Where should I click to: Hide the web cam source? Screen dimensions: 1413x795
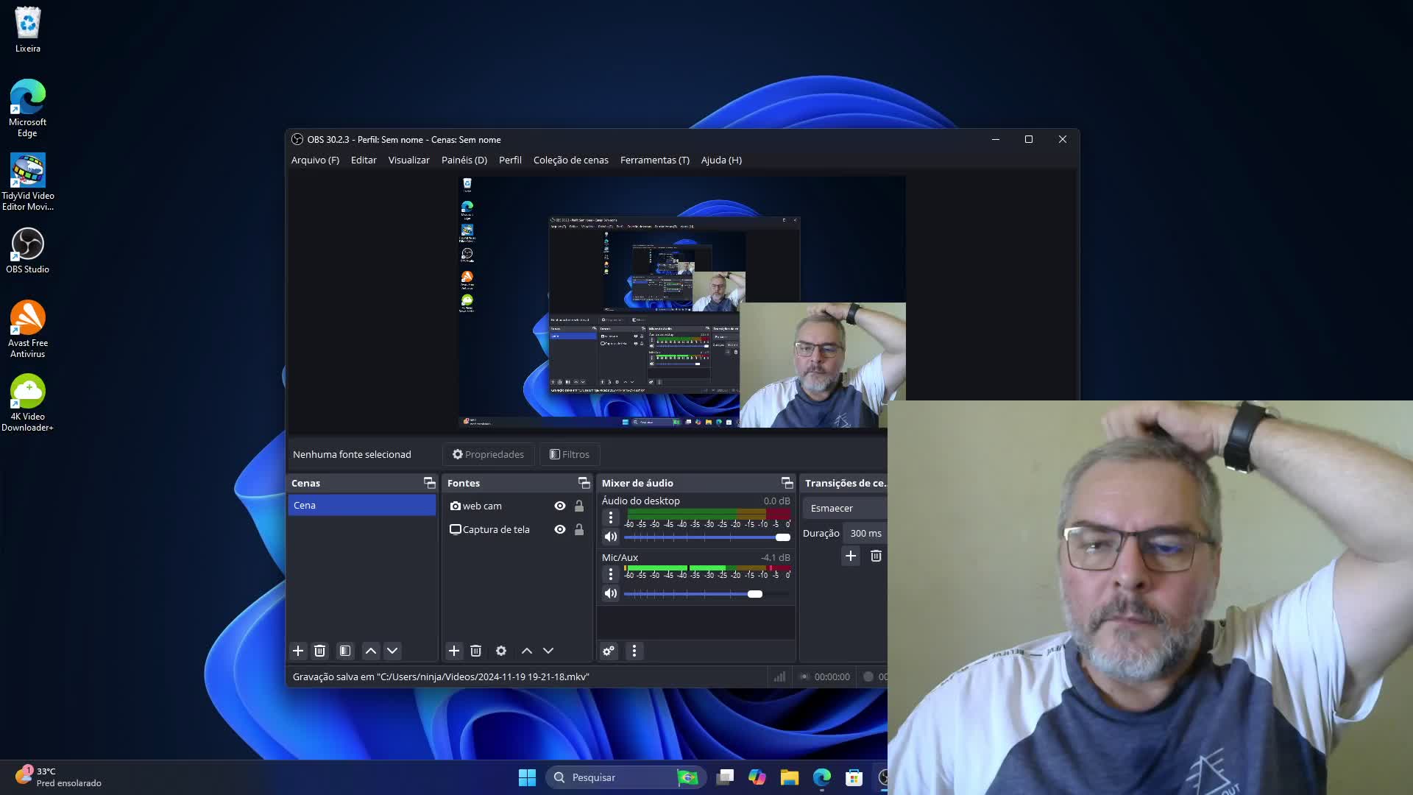(x=560, y=506)
